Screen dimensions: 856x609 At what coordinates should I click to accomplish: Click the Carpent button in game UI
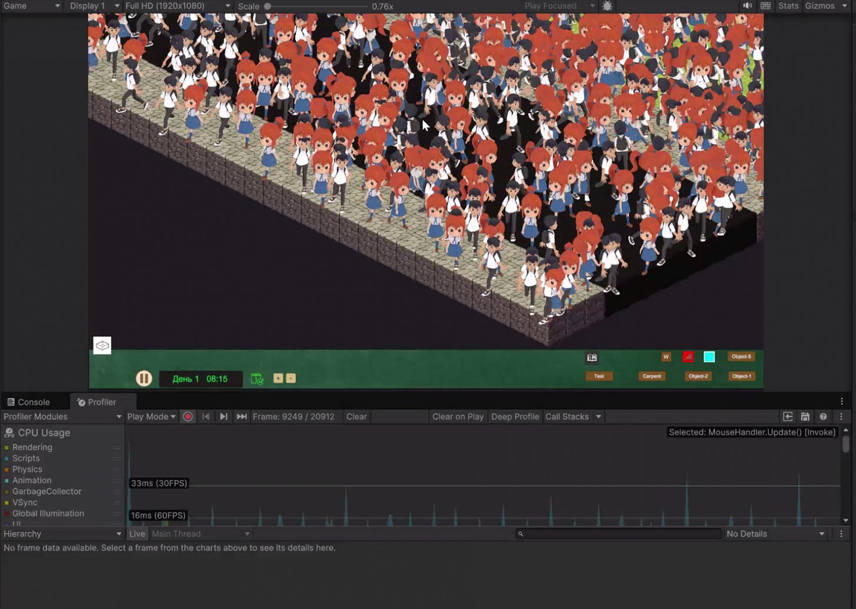pos(652,376)
